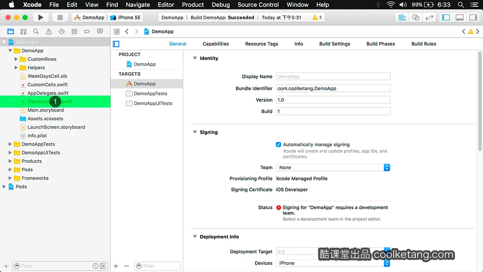Open the Issue navigator
This screenshot has width=483, height=272.
[x=48, y=31]
